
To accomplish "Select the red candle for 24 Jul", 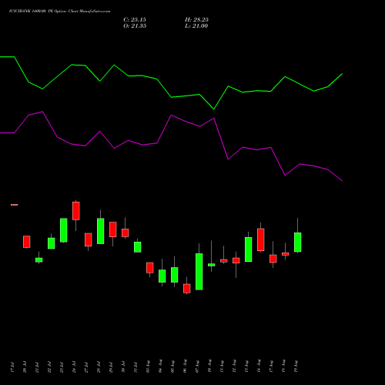I will pyautogui.click(x=76, y=211).
